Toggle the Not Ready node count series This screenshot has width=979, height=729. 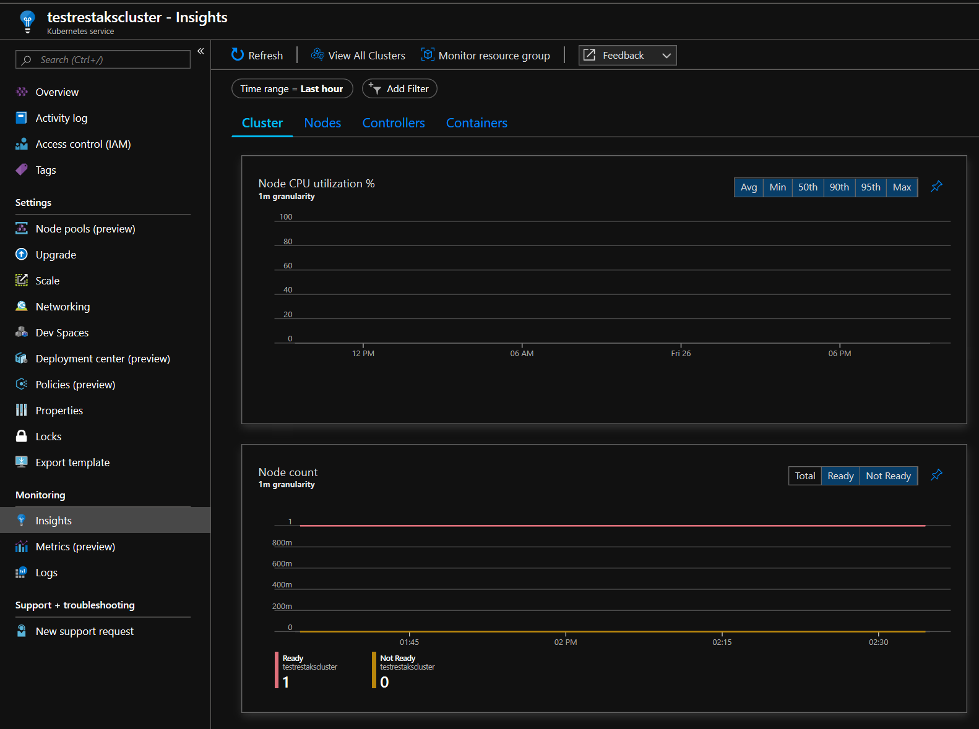[889, 476]
